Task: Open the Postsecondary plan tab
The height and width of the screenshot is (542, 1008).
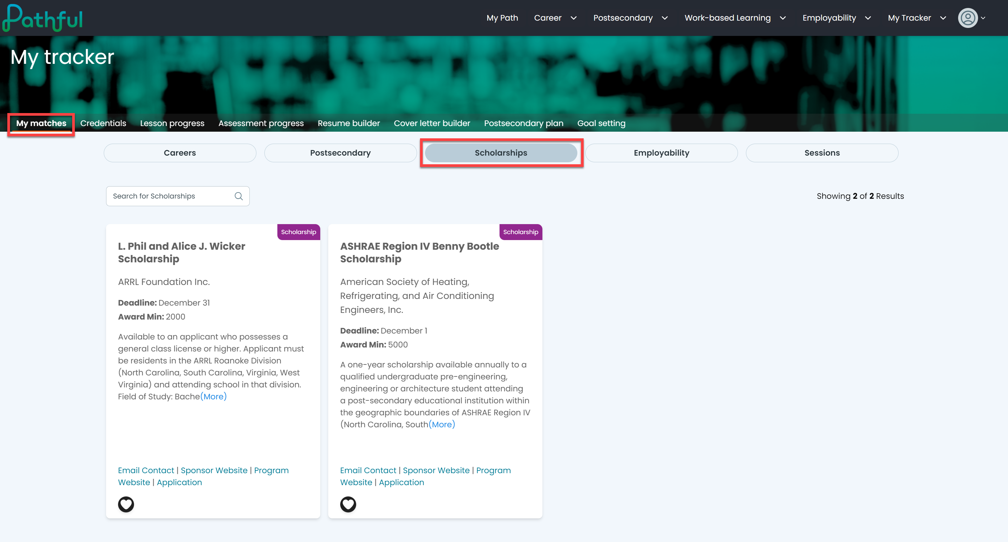Action: 523,123
